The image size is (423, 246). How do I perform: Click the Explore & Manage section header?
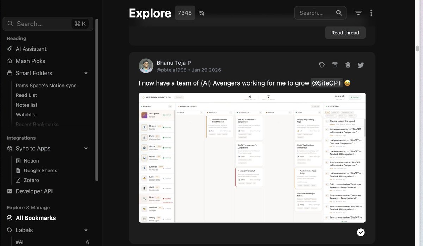[x=28, y=208]
